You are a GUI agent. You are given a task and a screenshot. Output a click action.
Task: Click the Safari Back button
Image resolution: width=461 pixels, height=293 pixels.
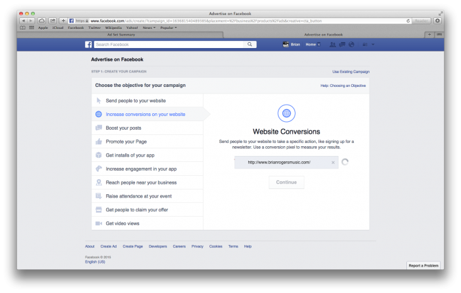pos(24,20)
